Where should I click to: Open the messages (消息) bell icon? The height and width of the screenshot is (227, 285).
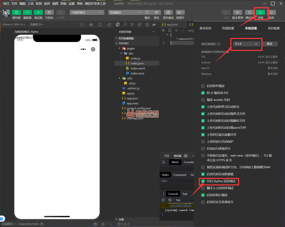[x=271, y=12]
